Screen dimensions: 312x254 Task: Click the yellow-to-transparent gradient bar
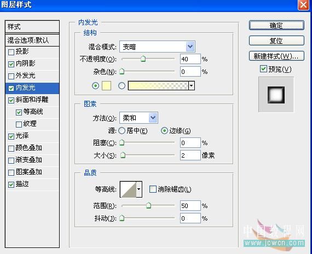(x=158, y=85)
